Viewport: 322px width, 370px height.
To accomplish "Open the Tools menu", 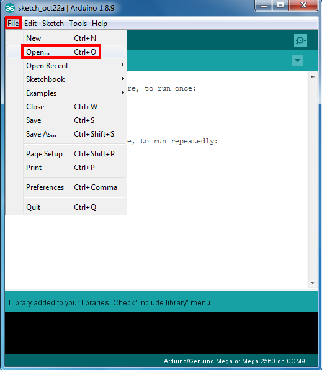I will [x=78, y=24].
